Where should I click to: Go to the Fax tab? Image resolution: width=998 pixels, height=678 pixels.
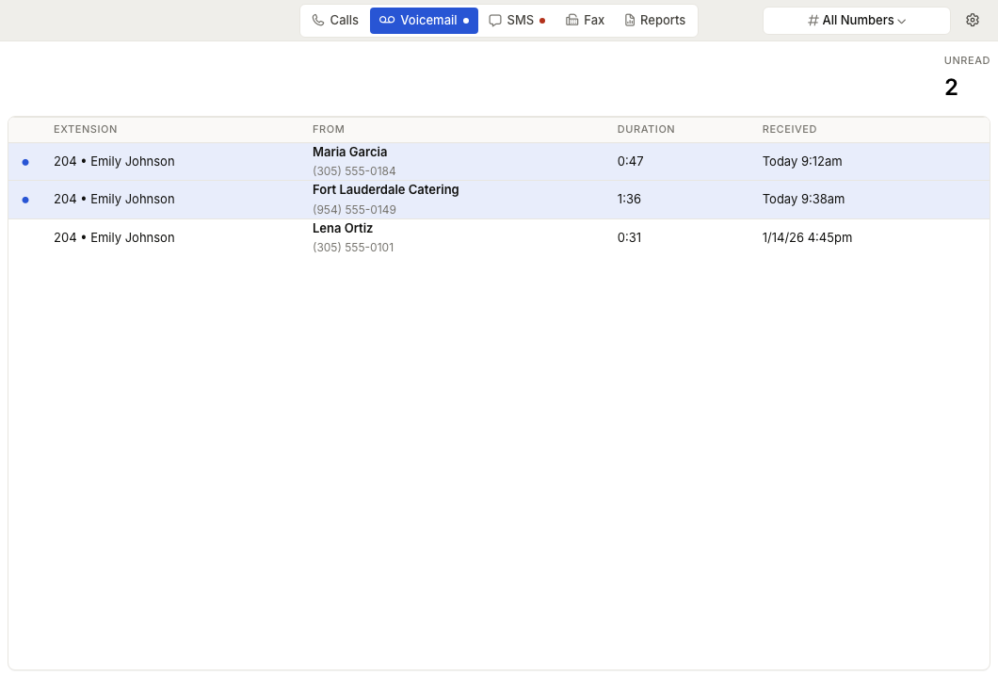point(585,21)
